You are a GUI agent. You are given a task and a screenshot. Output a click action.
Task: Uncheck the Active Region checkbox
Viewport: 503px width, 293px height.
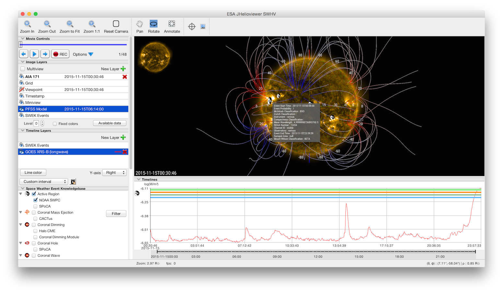tap(34, 194)
